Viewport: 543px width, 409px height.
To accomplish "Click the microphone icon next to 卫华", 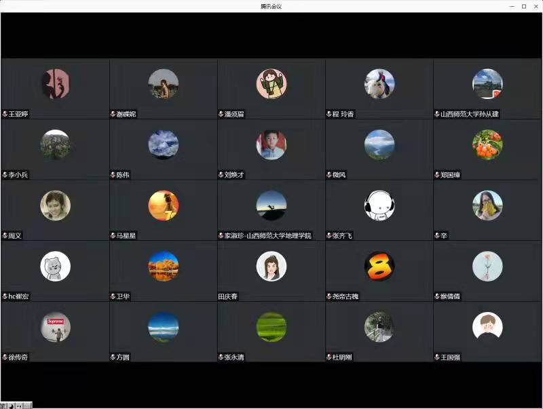I will pyautogui.click(x=113, y=296).
